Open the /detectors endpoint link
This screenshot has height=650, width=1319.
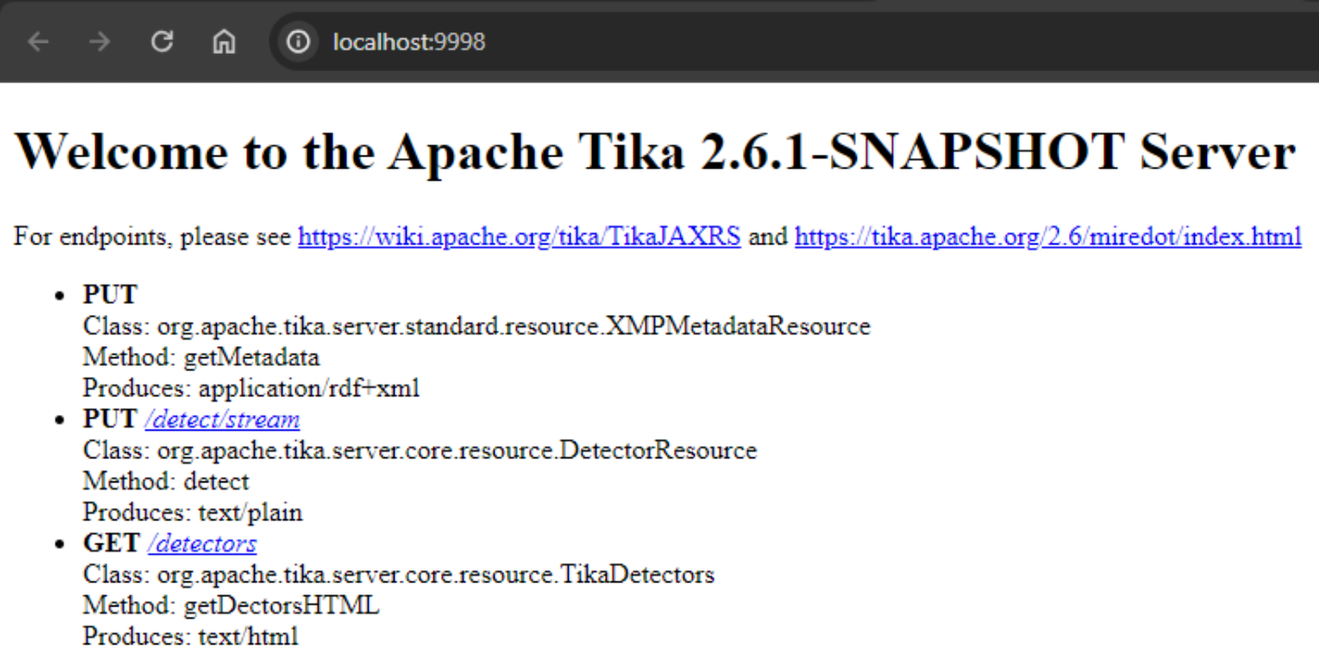tap(201, 544)
